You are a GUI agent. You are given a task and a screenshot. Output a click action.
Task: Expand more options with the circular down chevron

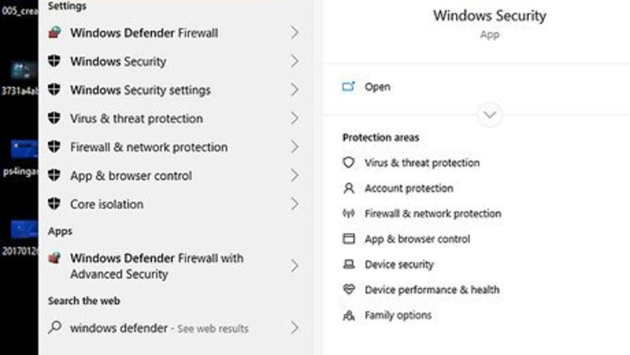coord(489,115)
